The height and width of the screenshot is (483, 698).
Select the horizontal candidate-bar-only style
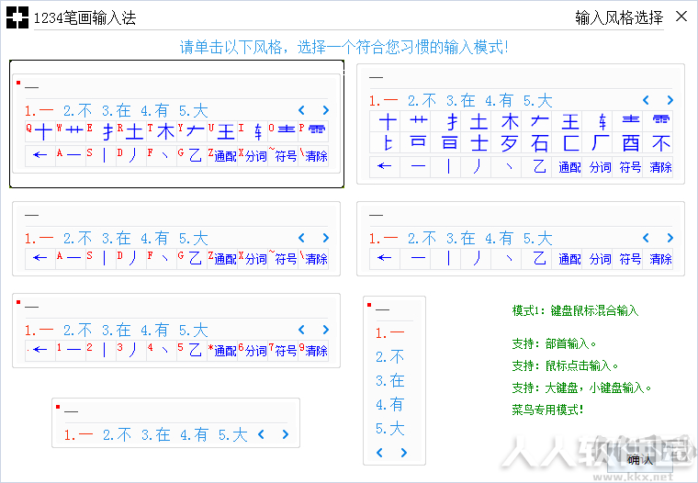[175, 423]
